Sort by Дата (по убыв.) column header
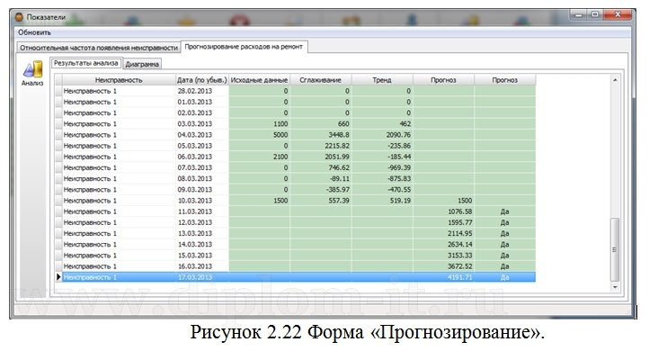The height and width of the screenshot is (351, 658). coord(202,80)
